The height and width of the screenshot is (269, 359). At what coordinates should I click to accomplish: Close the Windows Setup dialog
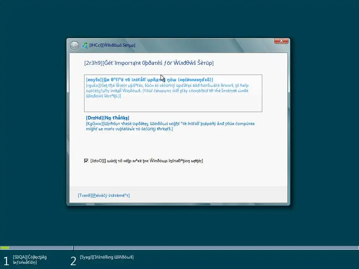tap(281, 41)
